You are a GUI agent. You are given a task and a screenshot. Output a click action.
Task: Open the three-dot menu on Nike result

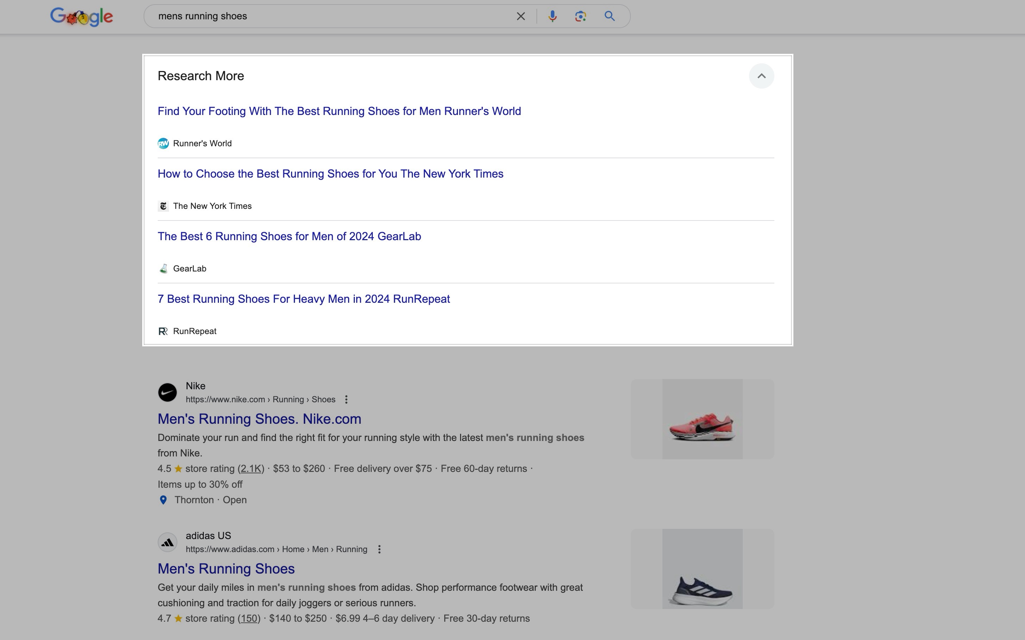[x=347, y=399]
